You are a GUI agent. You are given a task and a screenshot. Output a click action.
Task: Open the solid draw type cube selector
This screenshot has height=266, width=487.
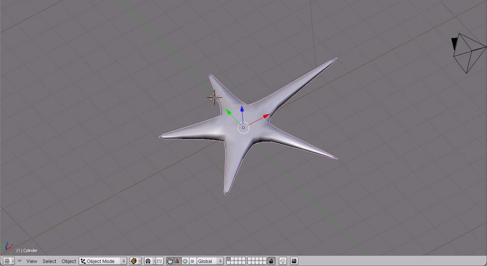tap(135, 261)
